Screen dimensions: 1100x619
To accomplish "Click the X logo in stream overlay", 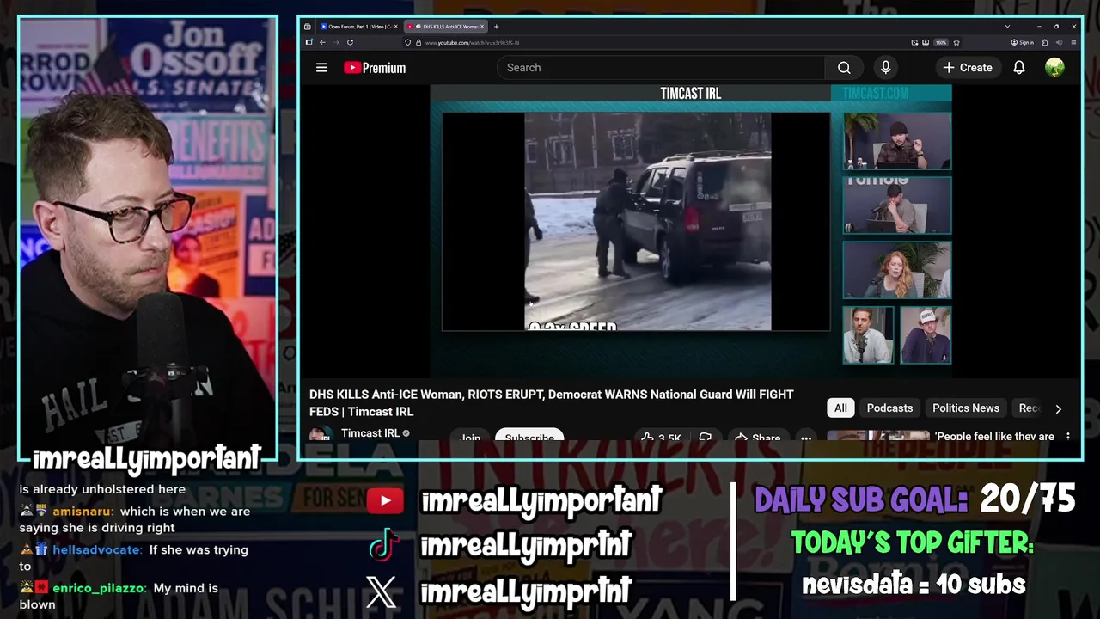I will [382, 591].
